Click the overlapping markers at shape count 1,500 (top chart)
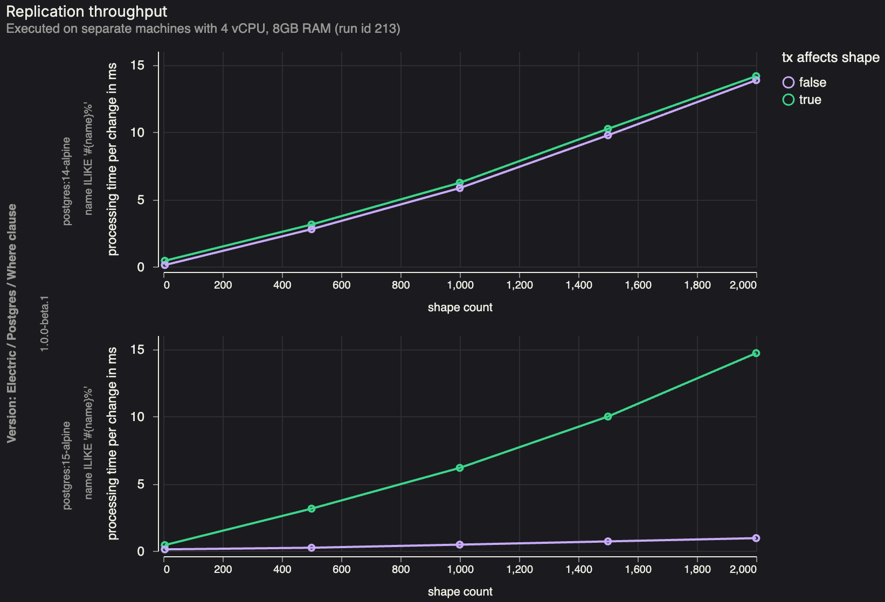 click(608, 131)
